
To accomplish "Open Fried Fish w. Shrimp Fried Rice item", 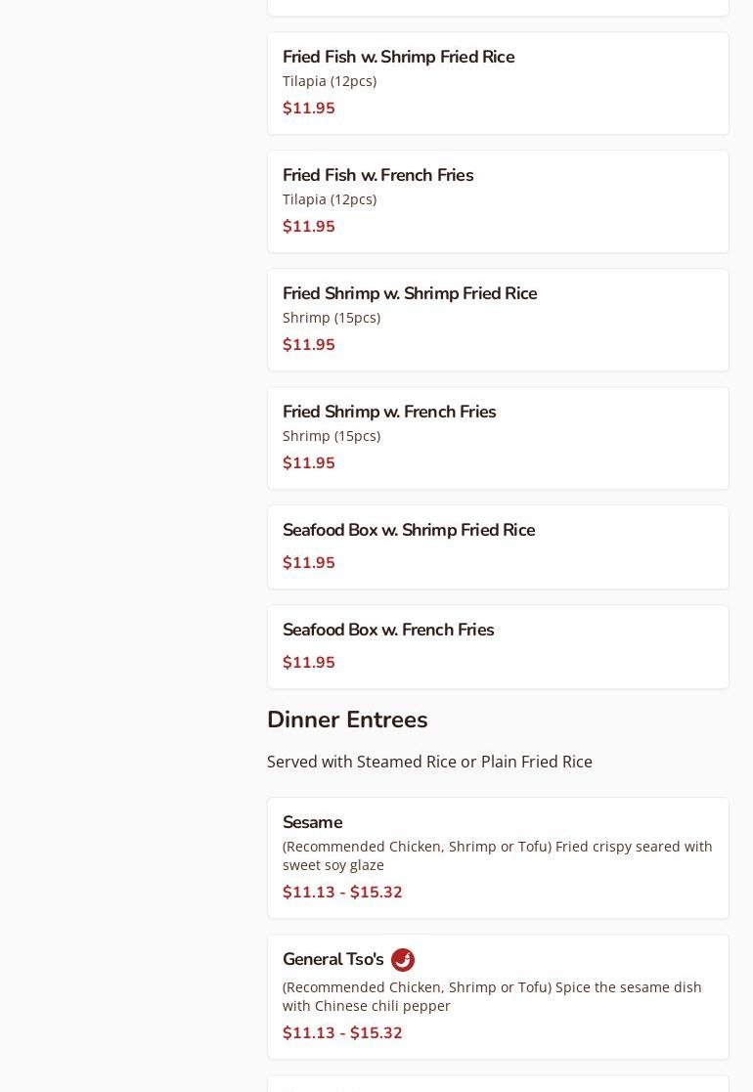I will (398, 58).
